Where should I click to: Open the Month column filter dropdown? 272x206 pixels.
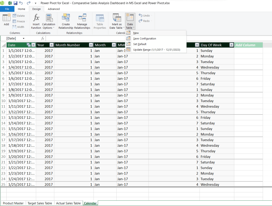pos(114,45)
